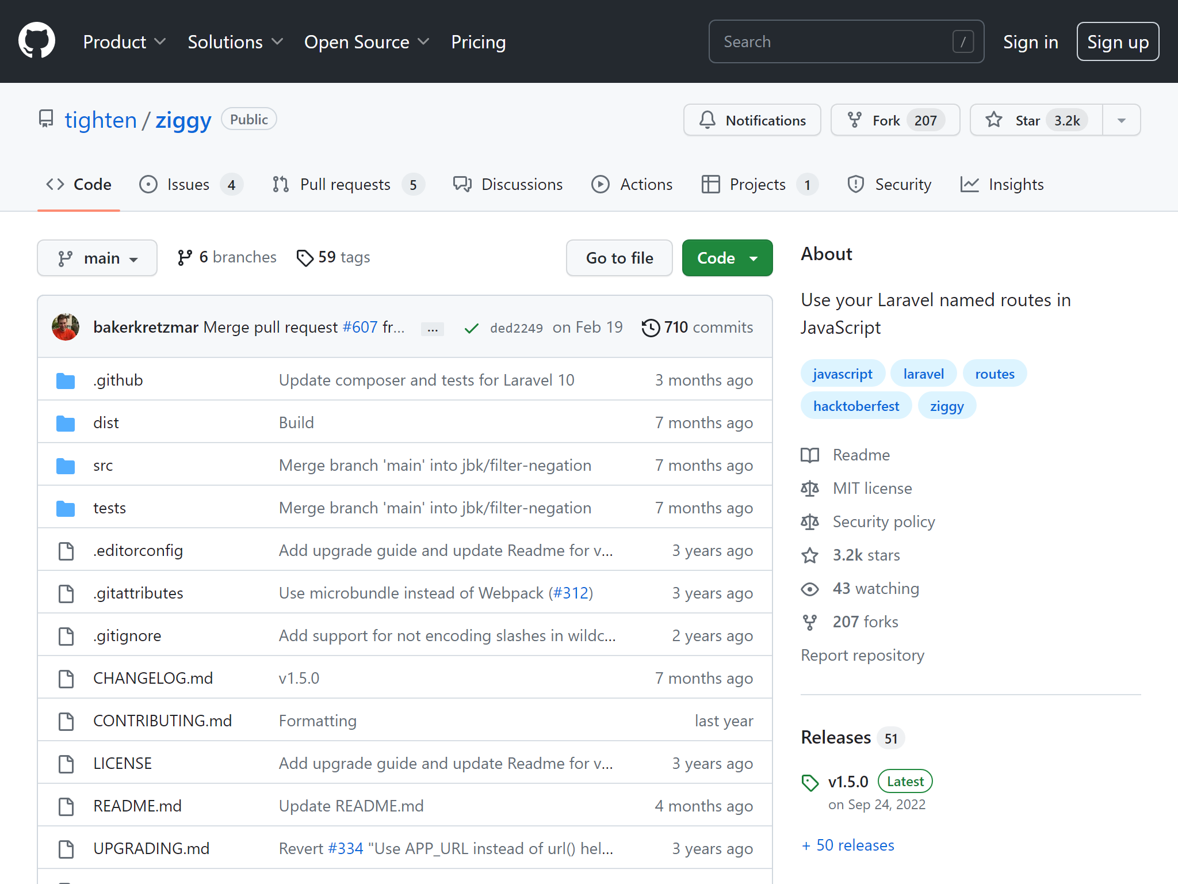Click the hacktoberfest topic tag
Image resolution: width=1178 pixels, height=884 pixels.
coord(856,406)
